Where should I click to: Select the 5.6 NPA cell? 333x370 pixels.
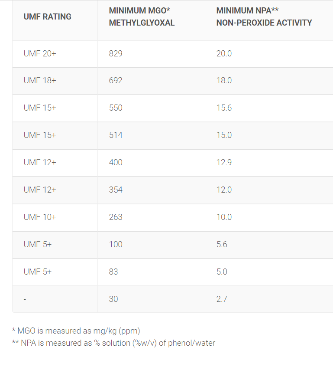pyautogui.click(x=222, y=244)
